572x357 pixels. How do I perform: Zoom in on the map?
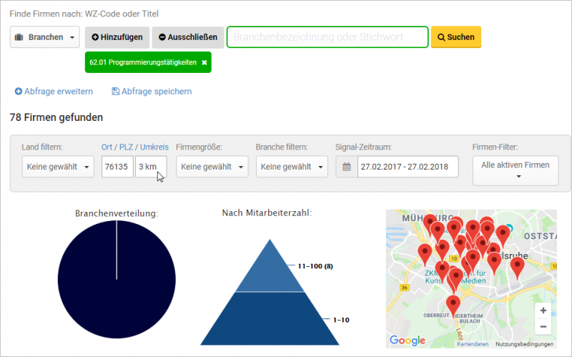(543, 311)
